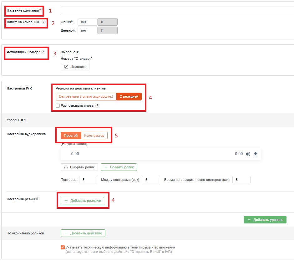Switch to 'Простой' audio mode
Screen dimensions: 294x261
coord(71,136)
